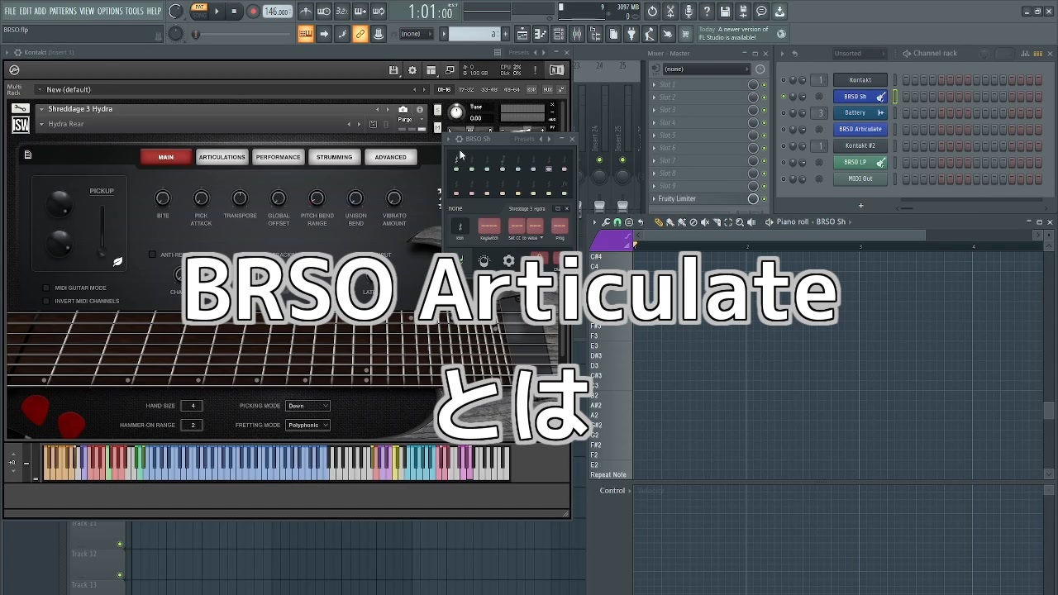
Task: Expand the Shreddage 3 Hydra instrument dropdown
Action: tap(41, 109)
